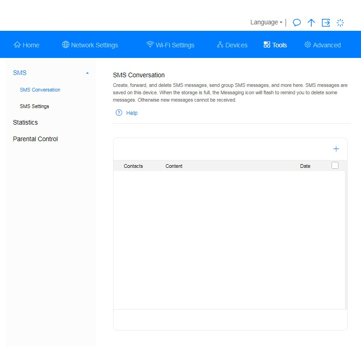
Task: Go to the Devices tab
Action: pyautogui.click(x=232, y=45)
